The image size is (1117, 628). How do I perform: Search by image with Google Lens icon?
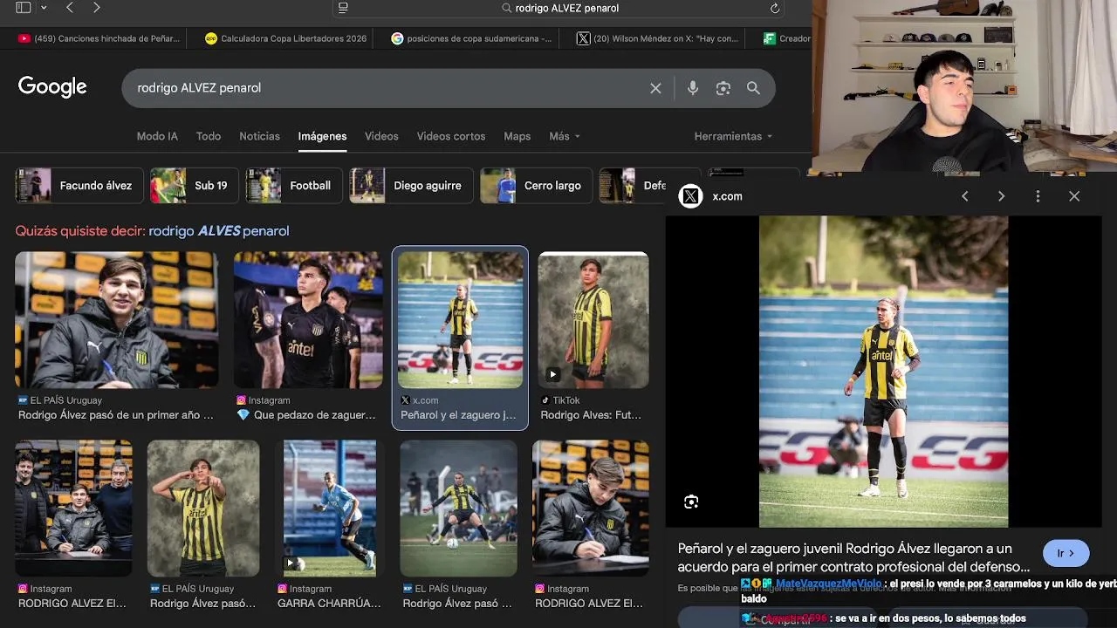(723, 88)
